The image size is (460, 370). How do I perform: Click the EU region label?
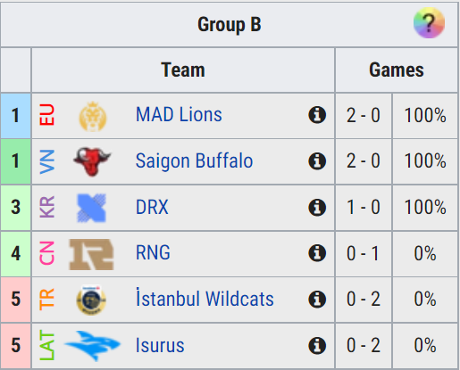[47, 114]
